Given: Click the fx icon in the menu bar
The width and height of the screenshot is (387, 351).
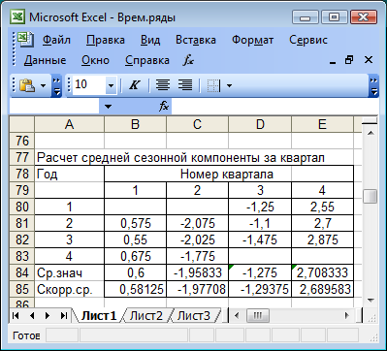Looking at the screenshot, I should pos(188,60).
